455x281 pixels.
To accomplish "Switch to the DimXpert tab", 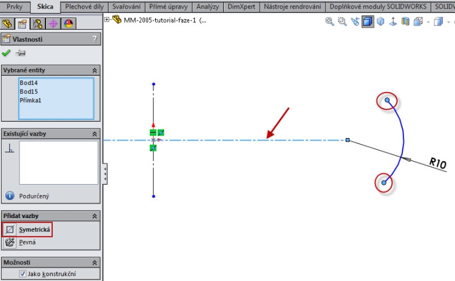I will [241, 7].
